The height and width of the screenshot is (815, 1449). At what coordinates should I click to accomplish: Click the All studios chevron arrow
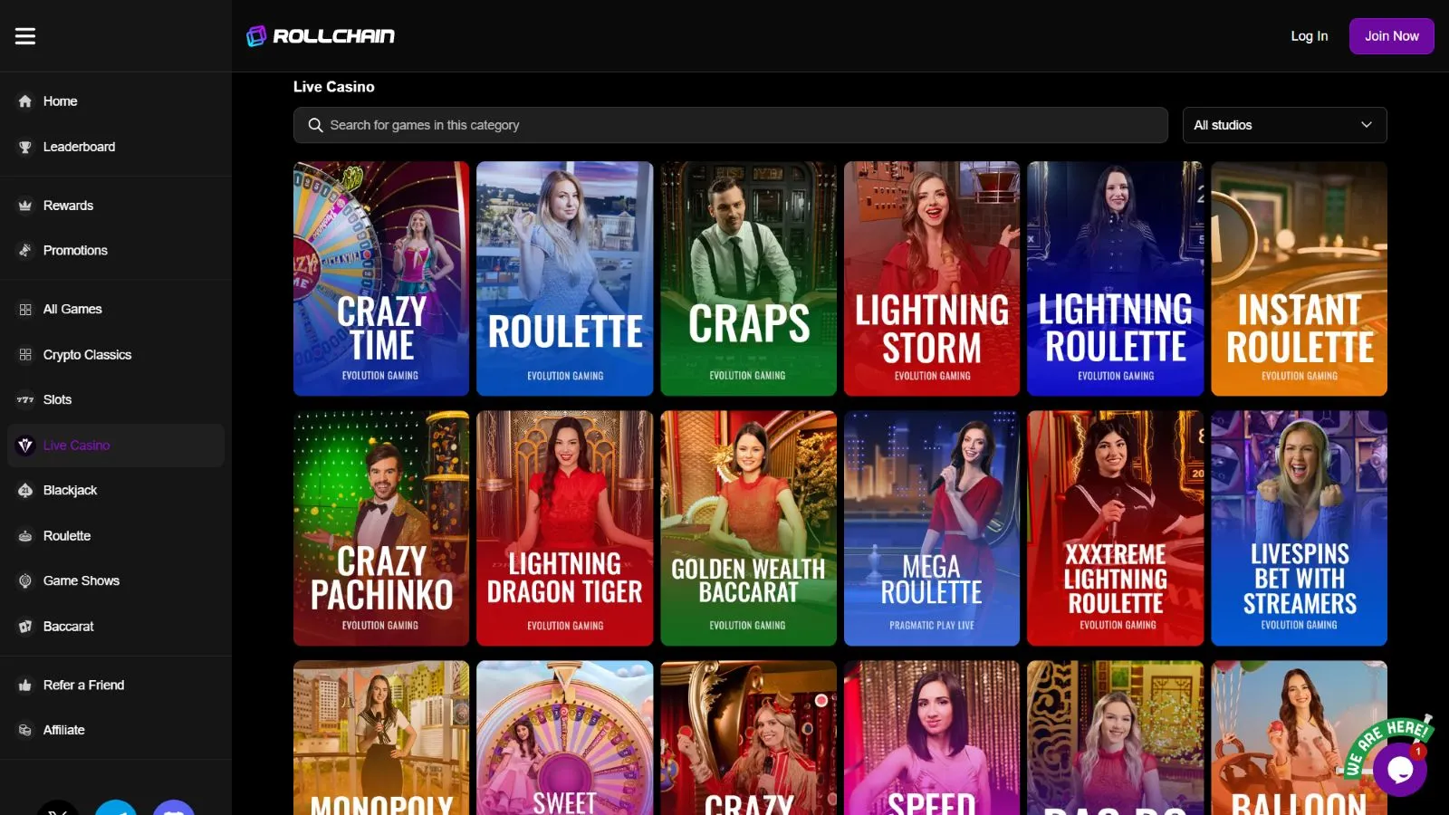[1366, 125]
